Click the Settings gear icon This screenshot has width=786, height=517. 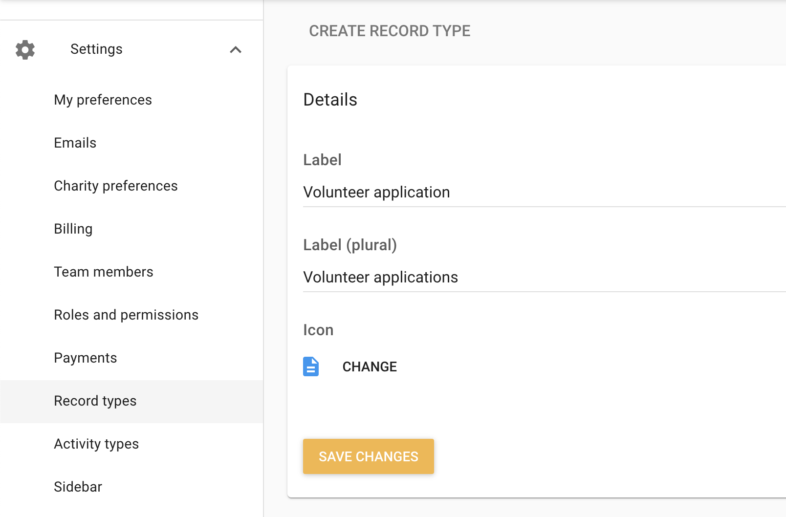pyautogui.click(x=25, y=50)
